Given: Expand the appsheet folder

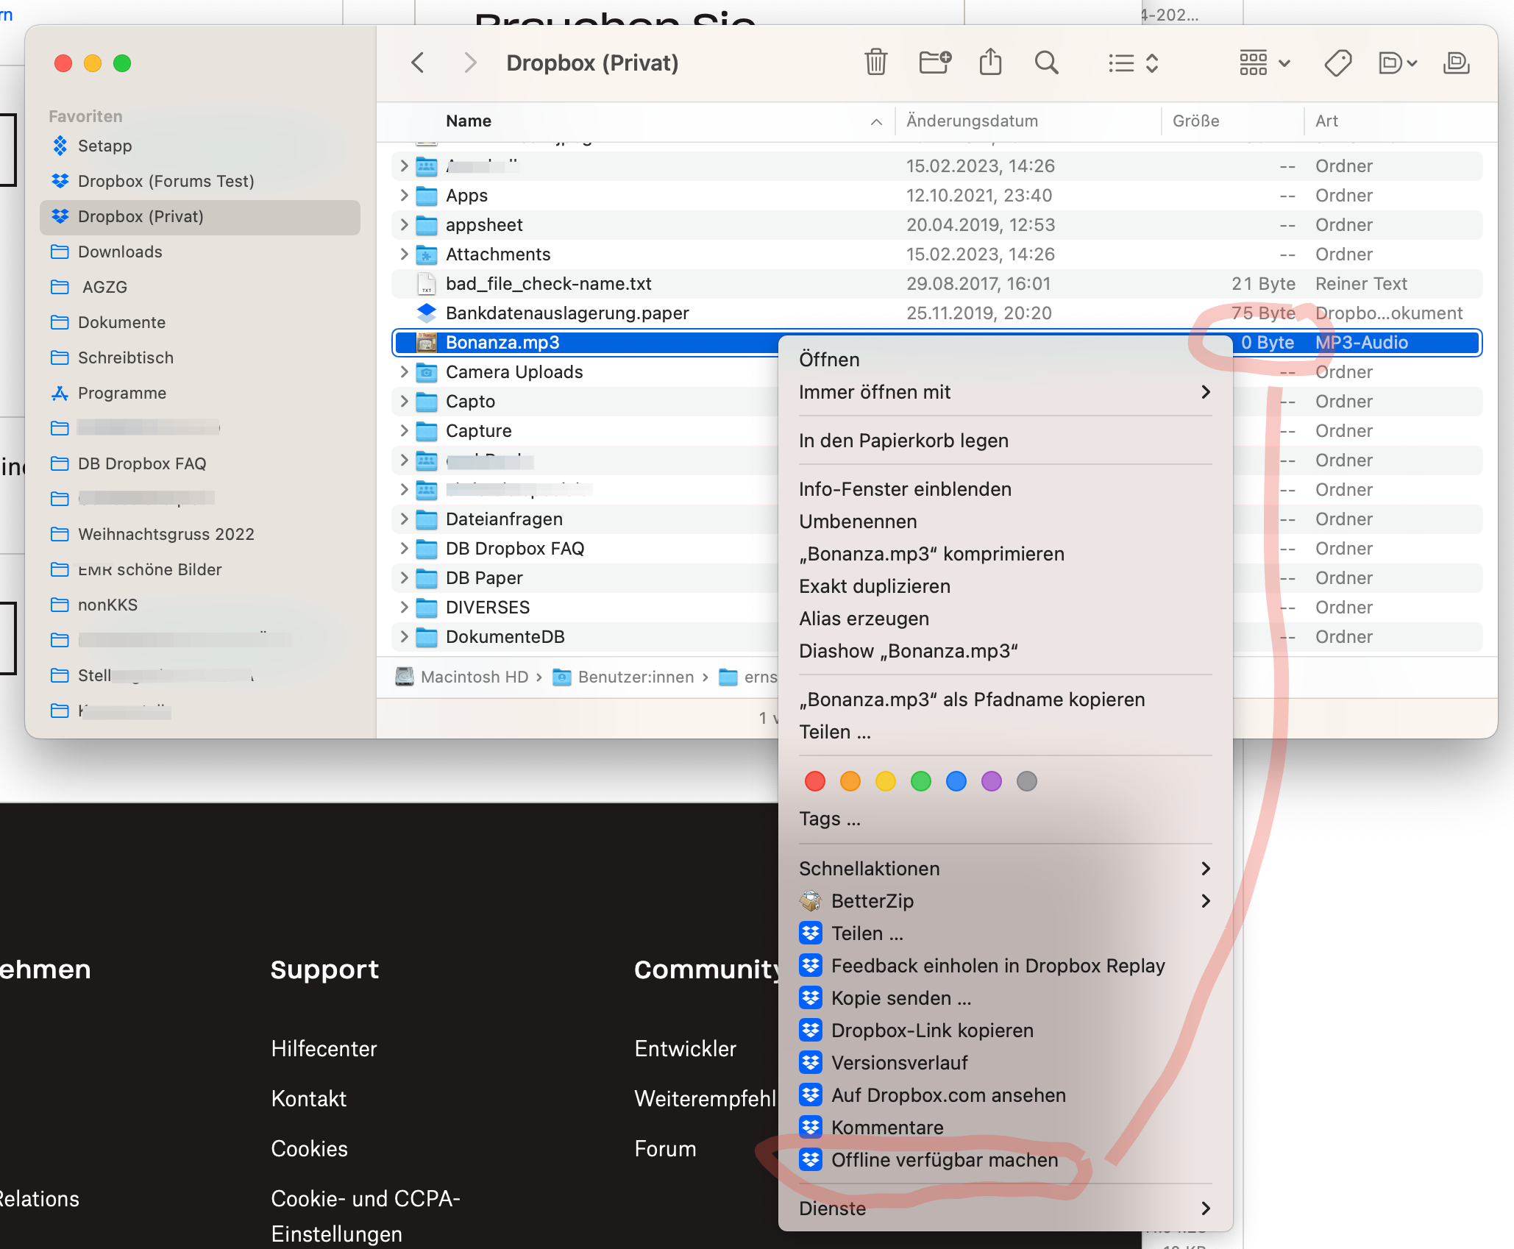Looking at the screenshot, I should 404,225.
